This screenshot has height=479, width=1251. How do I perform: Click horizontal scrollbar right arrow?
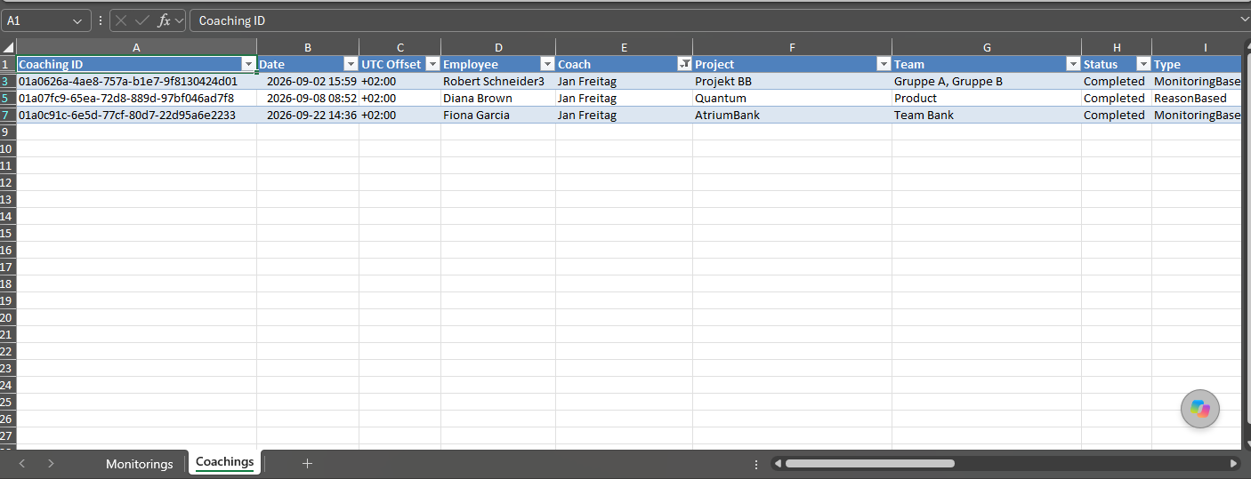[x=1233, y=463]
